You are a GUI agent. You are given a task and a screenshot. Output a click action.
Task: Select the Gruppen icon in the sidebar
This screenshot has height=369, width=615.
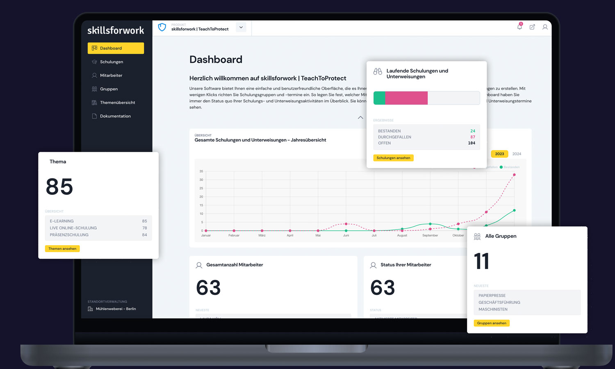click(x=94, y=89)
